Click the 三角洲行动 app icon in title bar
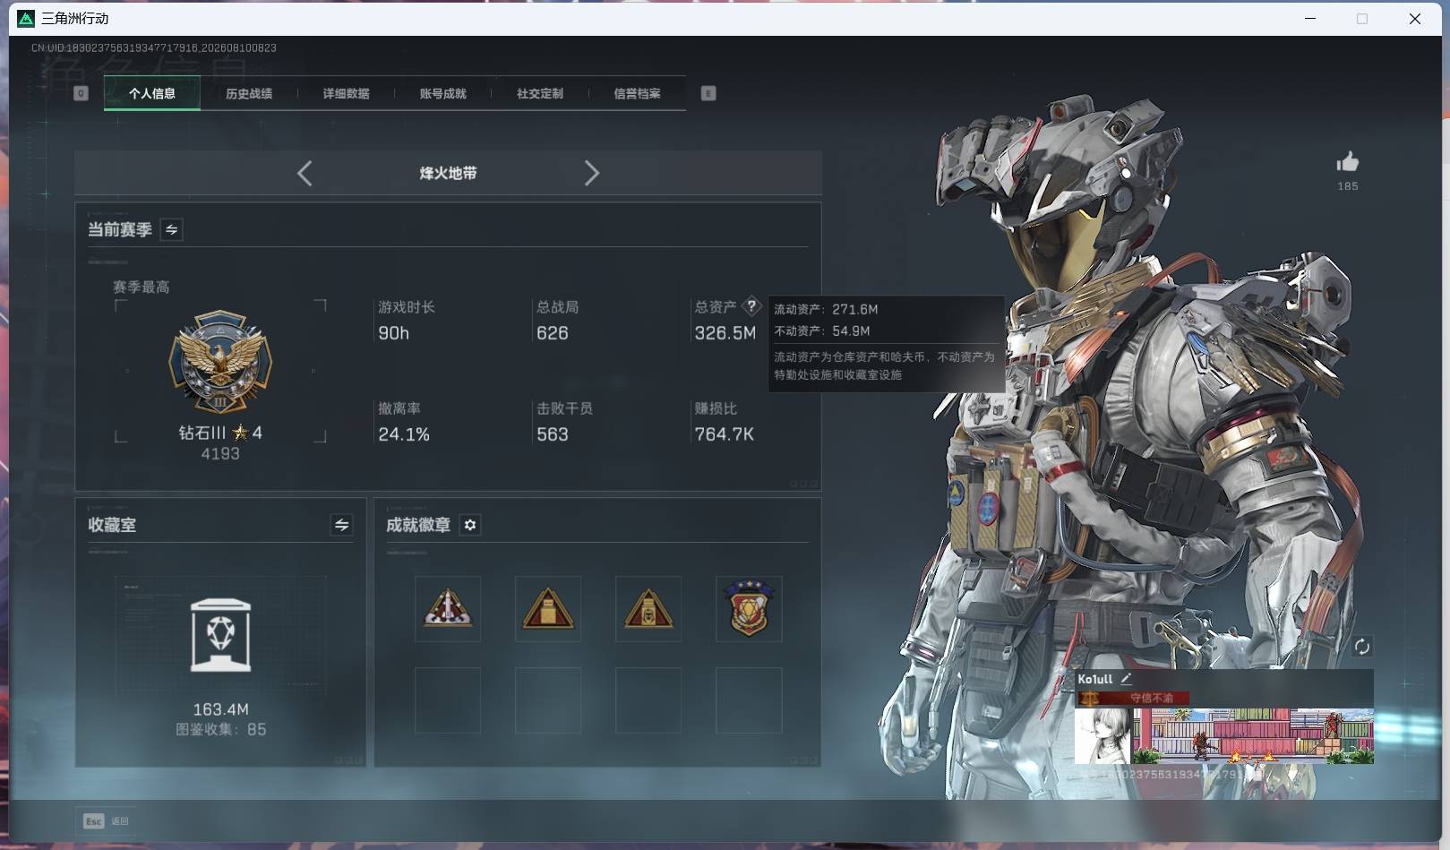The image size is (1450, 850). click(26, 18)
